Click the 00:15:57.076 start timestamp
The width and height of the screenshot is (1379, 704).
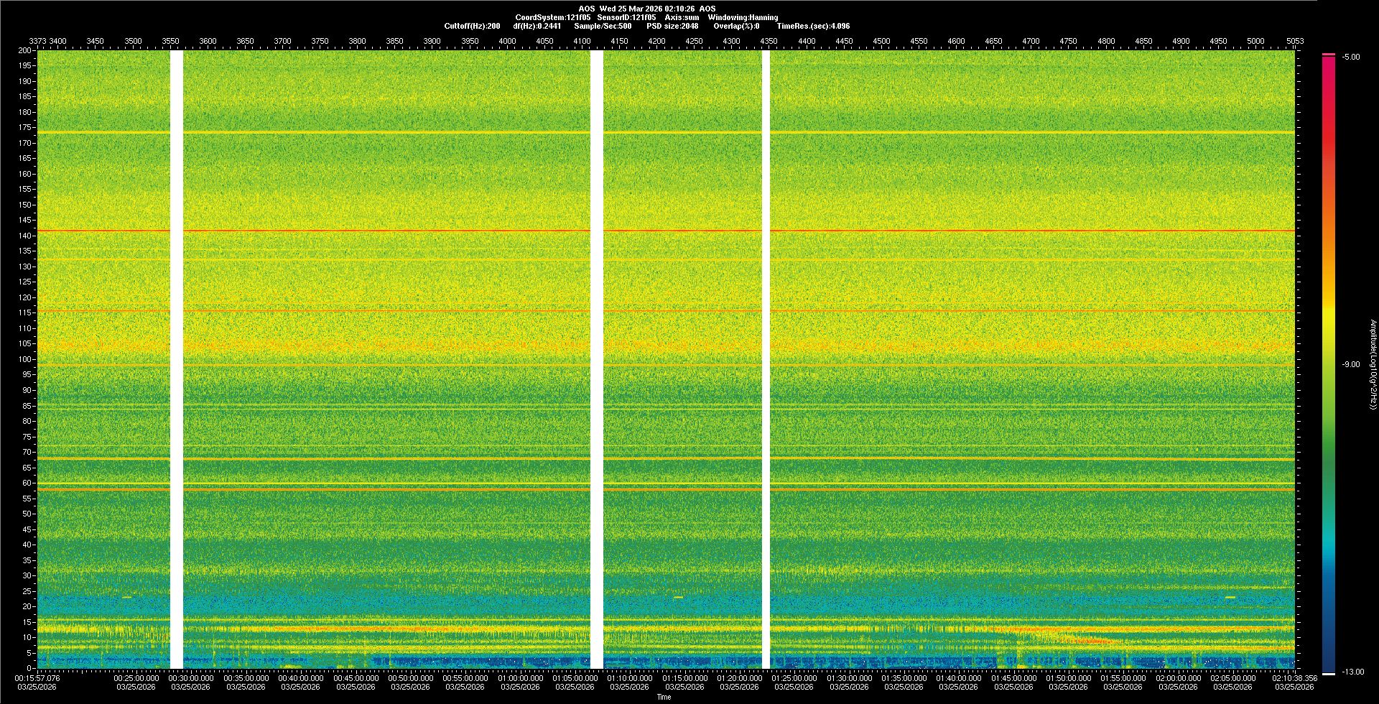point(37,678)
